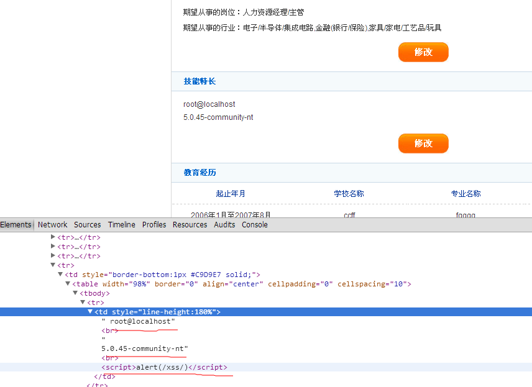Viewport: 532px width, 387px height.
Task: Click the 期望从事的行业 line
Action: [x=312, y=27]
